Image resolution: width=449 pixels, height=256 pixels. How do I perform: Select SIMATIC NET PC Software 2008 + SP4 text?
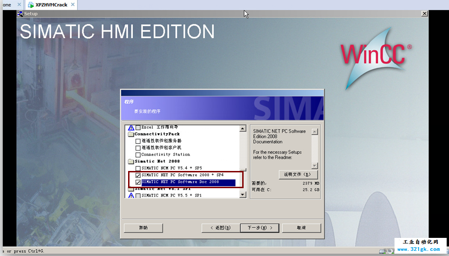(183, 175)
